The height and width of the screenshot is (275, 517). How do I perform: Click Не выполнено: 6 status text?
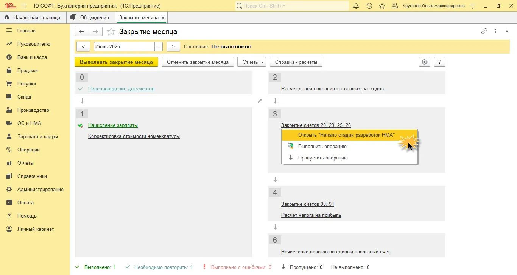350,267
